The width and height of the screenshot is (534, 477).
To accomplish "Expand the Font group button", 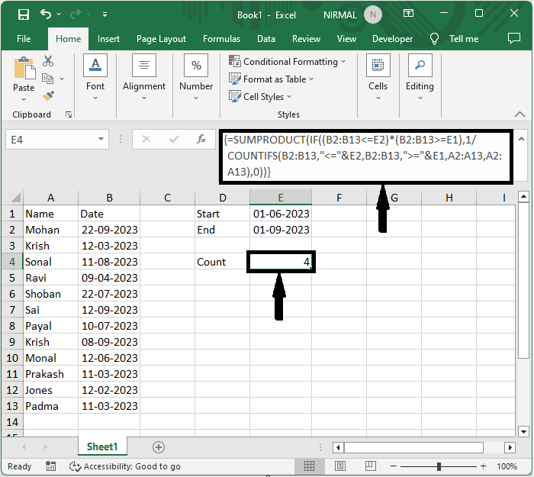I will pos(95,77).
